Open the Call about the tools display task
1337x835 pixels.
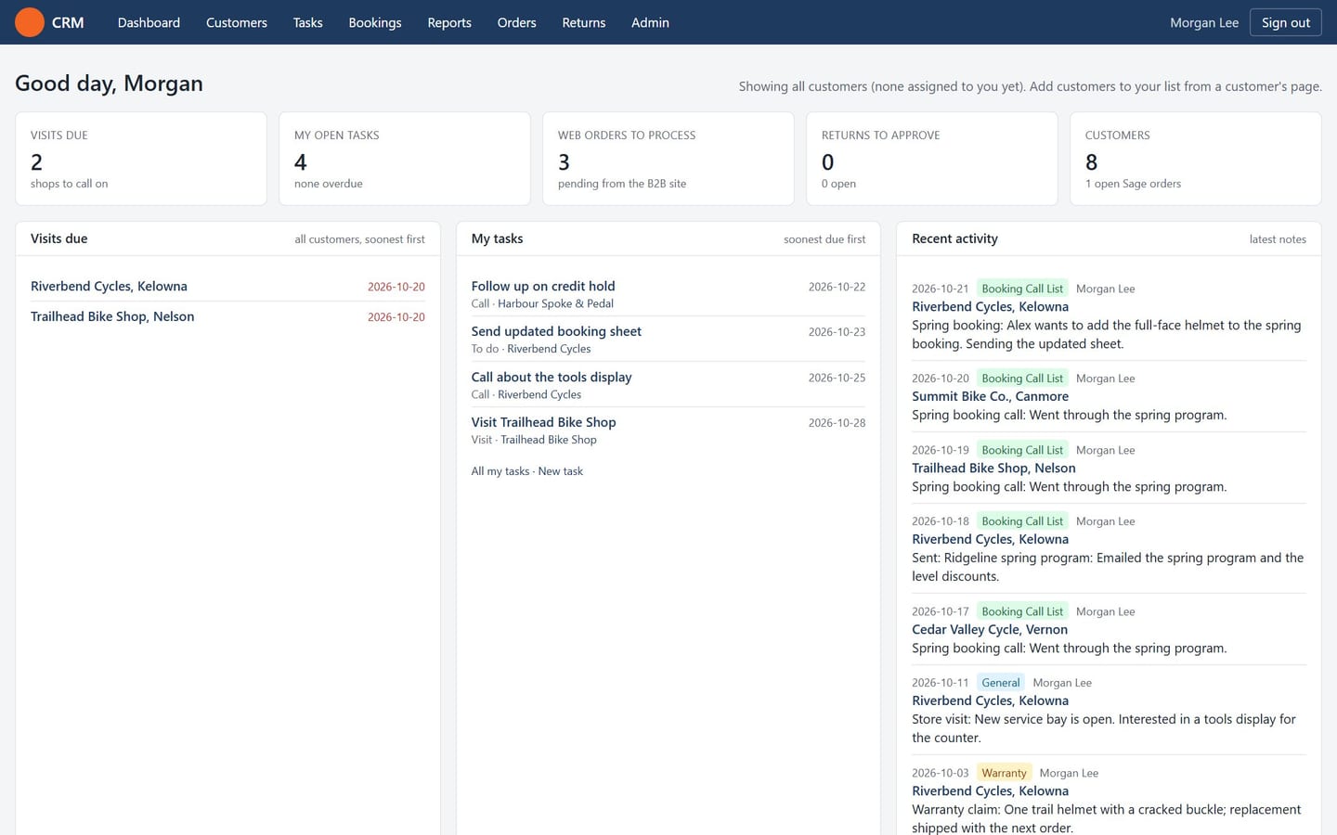552,377
